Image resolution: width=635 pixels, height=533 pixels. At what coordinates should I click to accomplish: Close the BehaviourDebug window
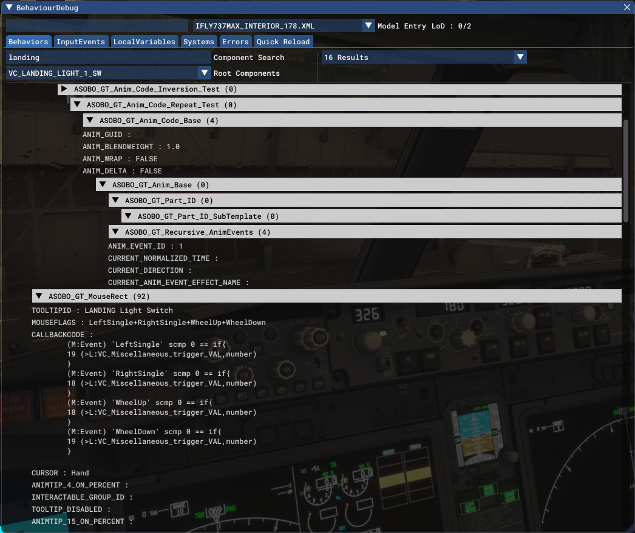(x=627, y=8)
